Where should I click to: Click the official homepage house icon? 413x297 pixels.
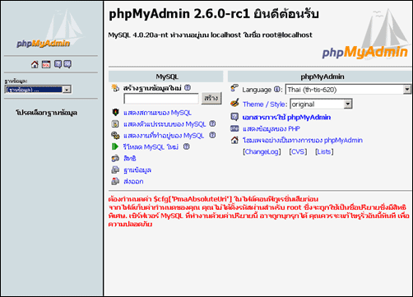234,140
